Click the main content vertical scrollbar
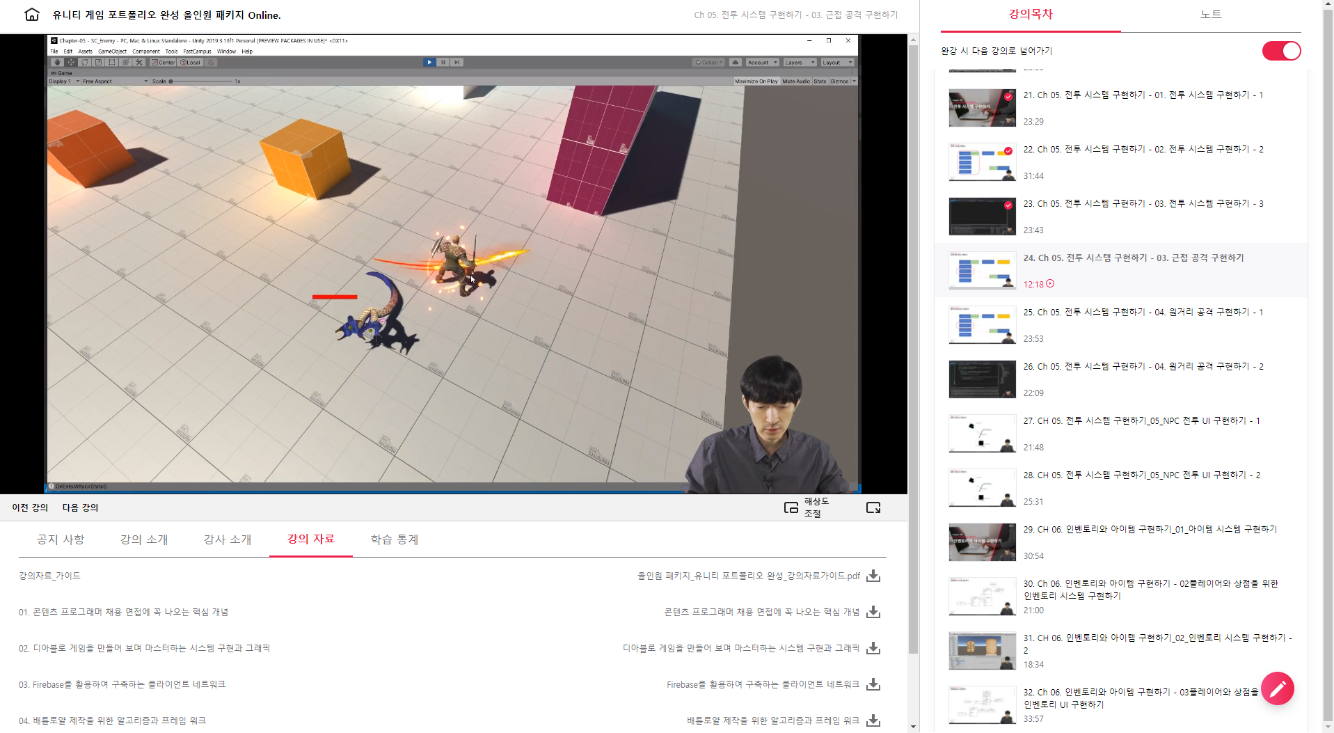Screen dimensions: 1334x733 913,348
